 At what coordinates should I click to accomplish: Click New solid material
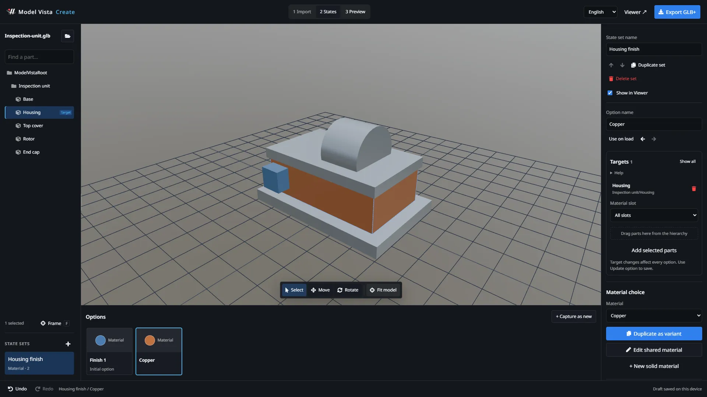[654, 366]
